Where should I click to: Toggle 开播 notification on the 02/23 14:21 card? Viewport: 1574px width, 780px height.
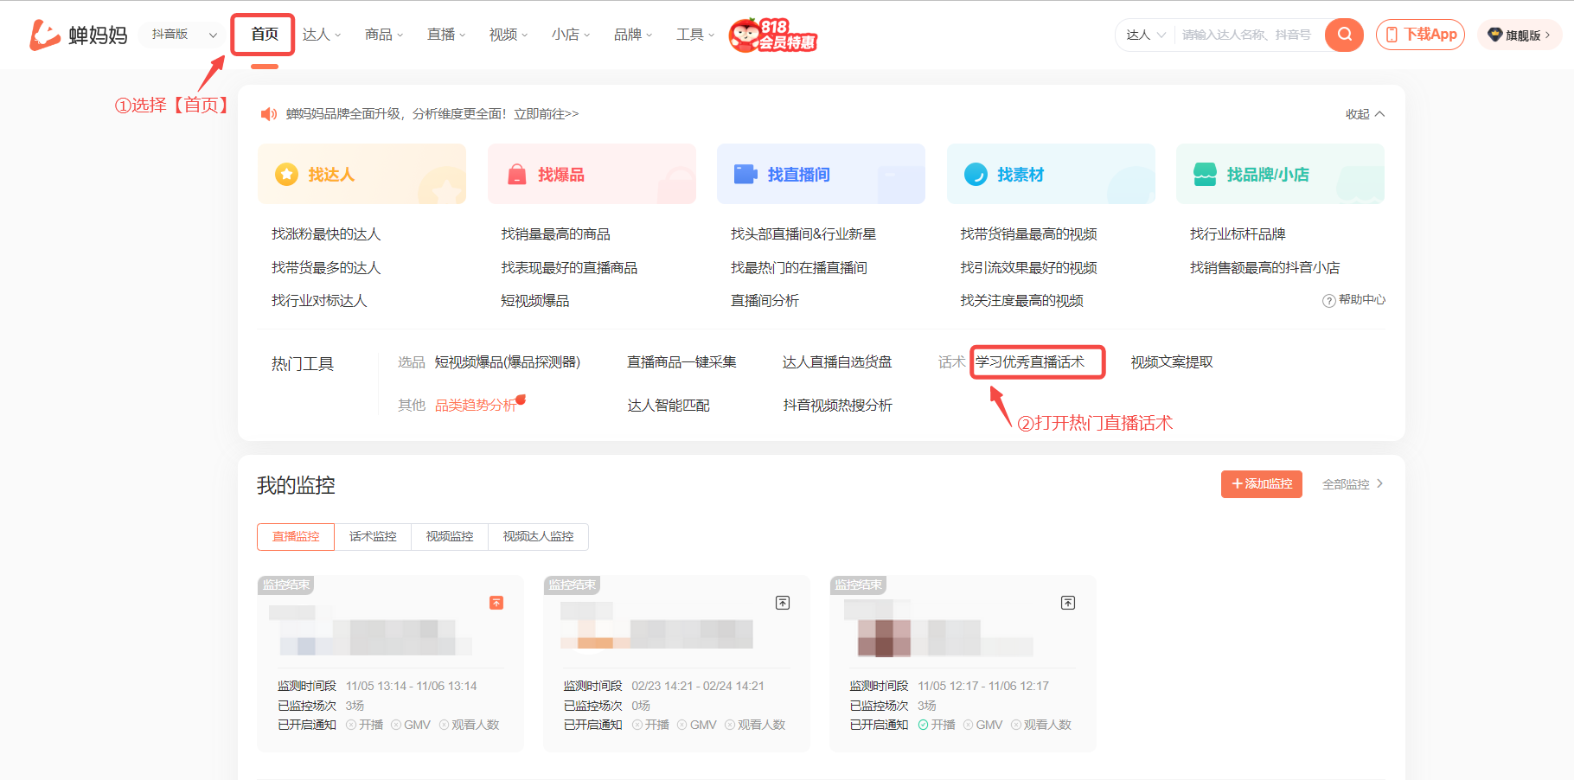pyautogui.click(x=650, y=725)
